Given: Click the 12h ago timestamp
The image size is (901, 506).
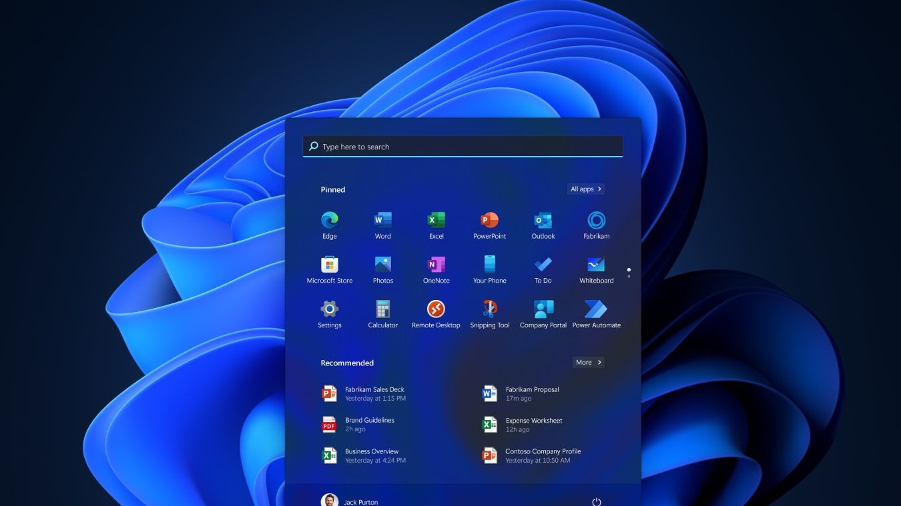Looking at the screenshot, I should coord(517,430).
